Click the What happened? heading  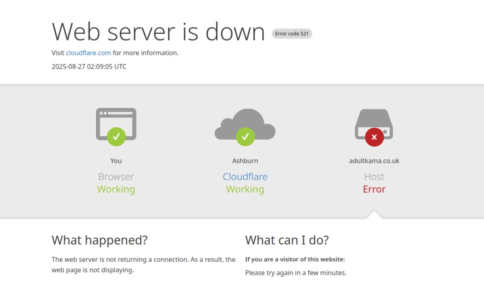[99, 240]
